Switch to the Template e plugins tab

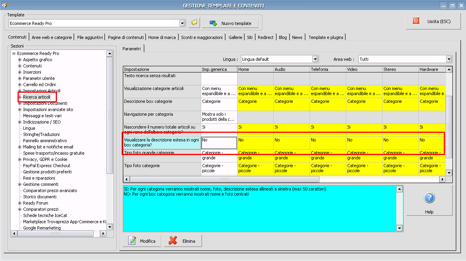[x=326, y=37]
